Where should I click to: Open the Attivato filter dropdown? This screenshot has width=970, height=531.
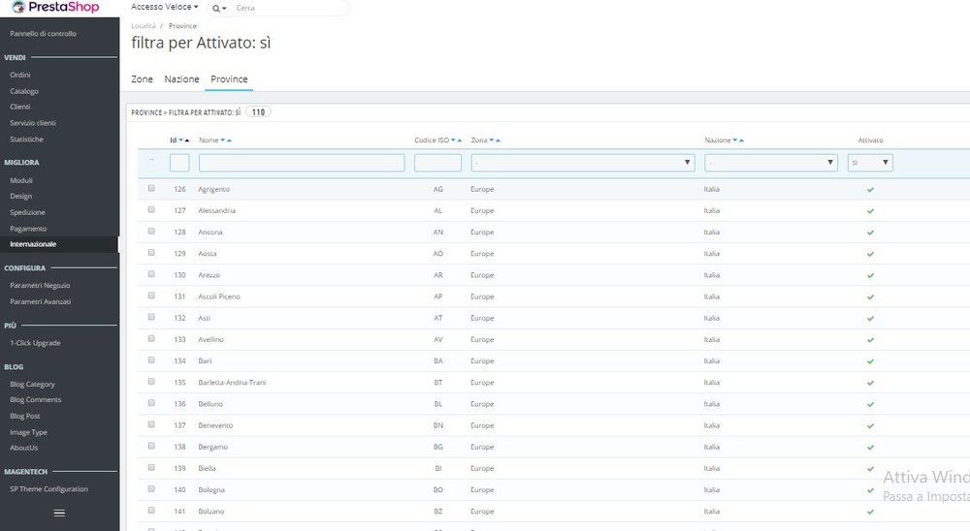870,163
